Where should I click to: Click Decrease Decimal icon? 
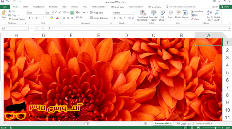click(133, 18)
